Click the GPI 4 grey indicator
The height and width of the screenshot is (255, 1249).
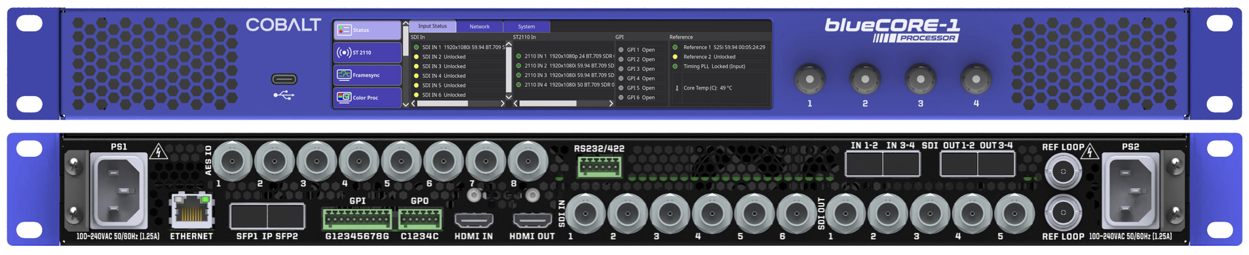click(621, 78)
